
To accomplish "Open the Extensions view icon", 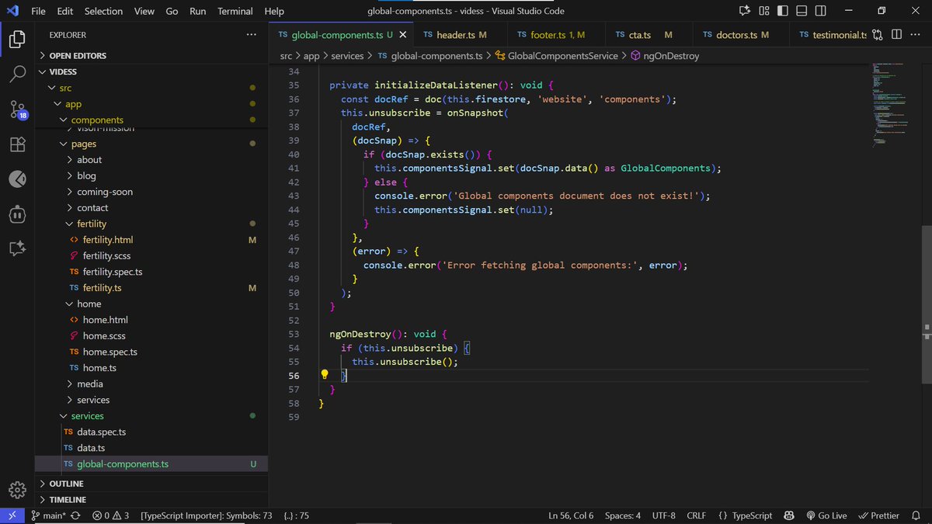I will [17, 144].
